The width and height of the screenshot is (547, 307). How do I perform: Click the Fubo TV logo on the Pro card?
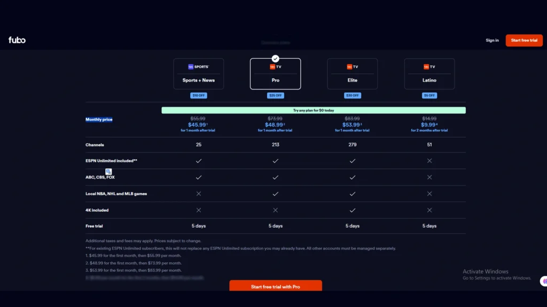275,66
